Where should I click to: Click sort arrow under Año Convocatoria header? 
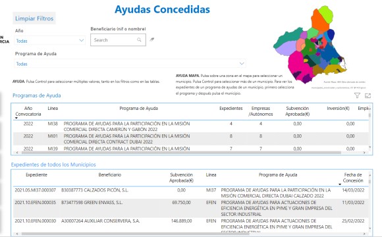16,118
